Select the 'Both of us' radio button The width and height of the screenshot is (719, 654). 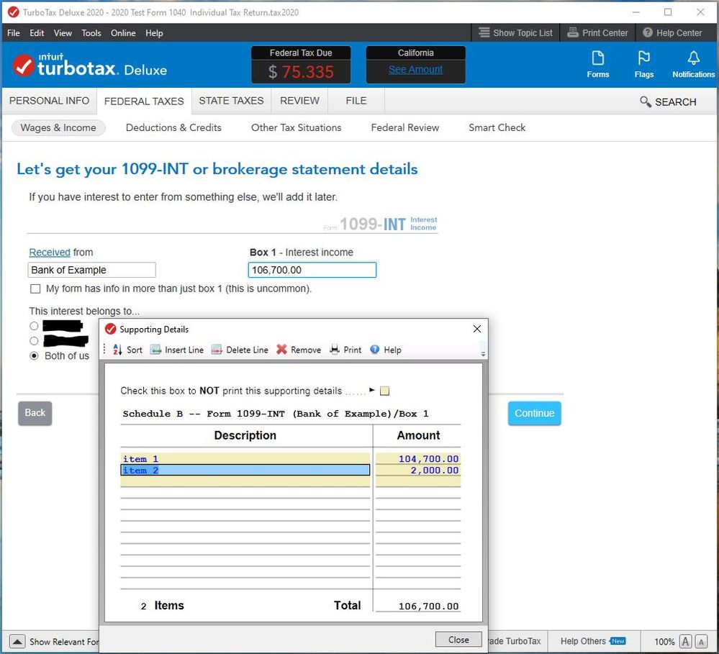[x=34, y=355]
